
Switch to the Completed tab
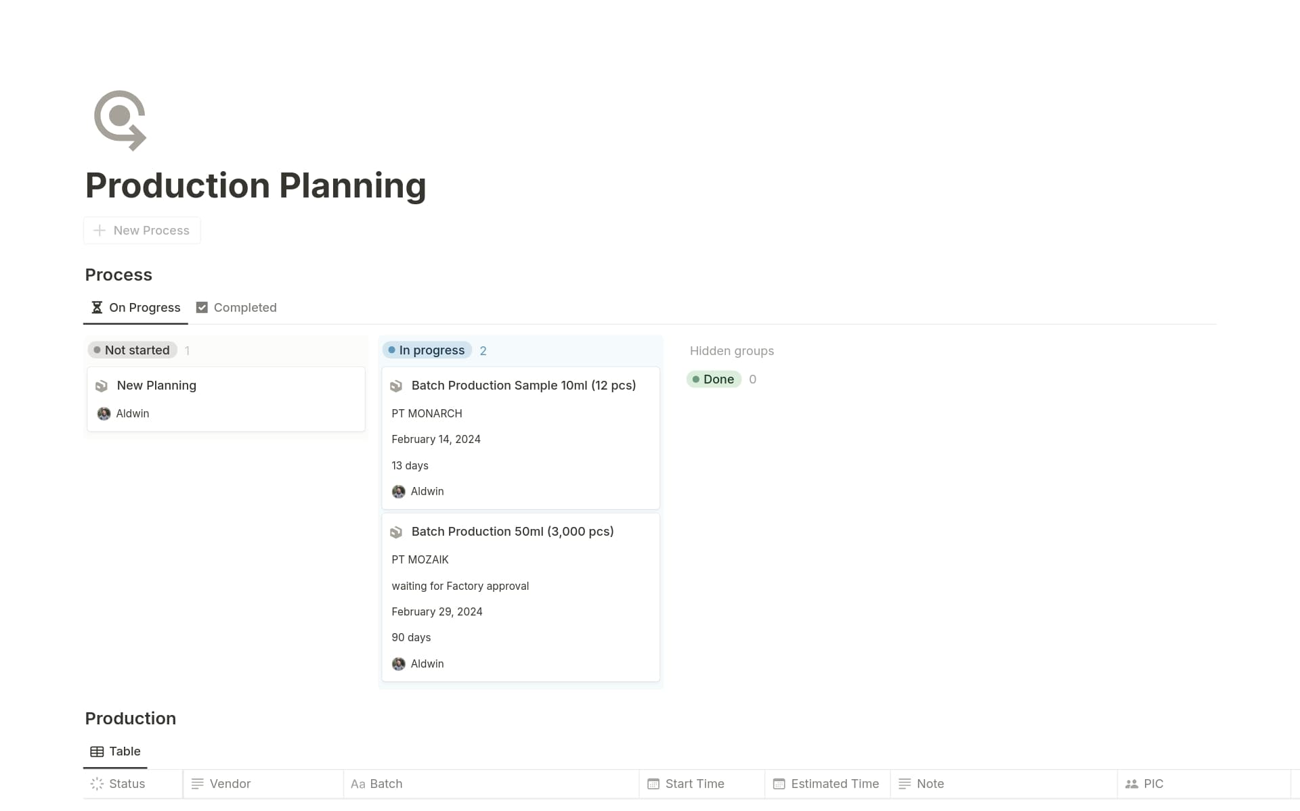click(x=245, y=307)
